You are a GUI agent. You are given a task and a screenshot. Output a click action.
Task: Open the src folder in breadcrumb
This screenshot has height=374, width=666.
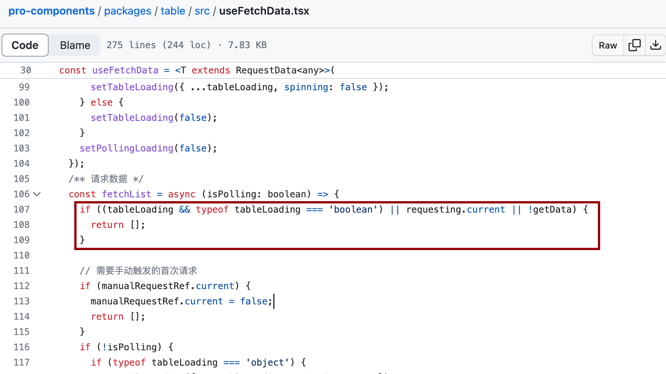(x=202, y=11)
